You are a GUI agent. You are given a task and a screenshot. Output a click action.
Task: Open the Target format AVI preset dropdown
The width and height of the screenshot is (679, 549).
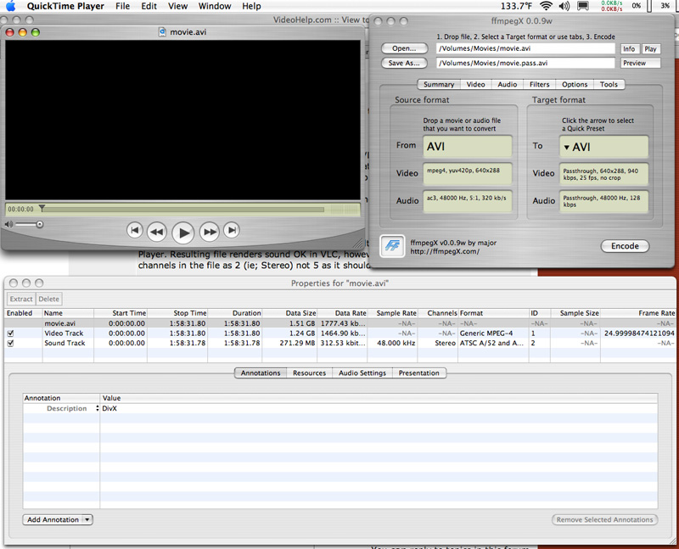coord(603,147)
